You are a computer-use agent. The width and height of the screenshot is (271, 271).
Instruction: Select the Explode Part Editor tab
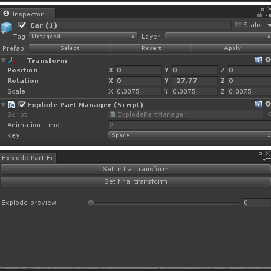coord(28,158)
